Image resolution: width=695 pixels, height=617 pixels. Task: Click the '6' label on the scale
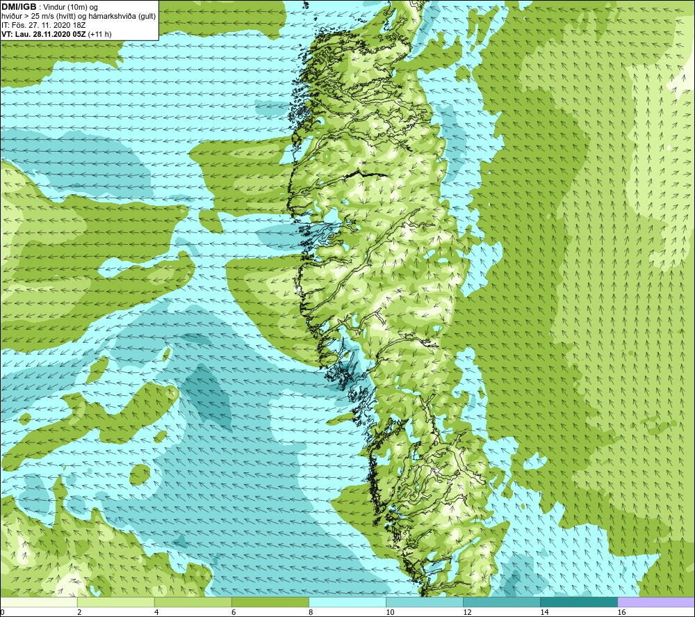234,612
